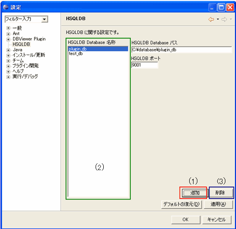Expand the プラグイン開発 tree node

point(8,66)
